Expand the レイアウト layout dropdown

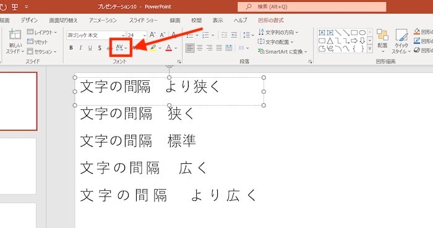click(42, 32)
